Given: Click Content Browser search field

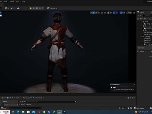Looking at the screenshot, I should 50,102.
